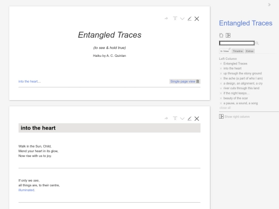Open 'Entangled Traces' in the Left Column list
Viewport: 279px width, 209px height.
[x=235, y=63]
